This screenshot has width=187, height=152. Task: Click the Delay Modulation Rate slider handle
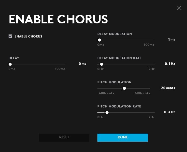[x=102, y=64]
